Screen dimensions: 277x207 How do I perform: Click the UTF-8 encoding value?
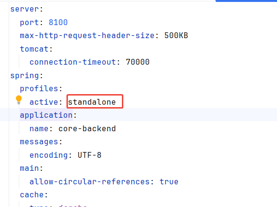point(90,155)
